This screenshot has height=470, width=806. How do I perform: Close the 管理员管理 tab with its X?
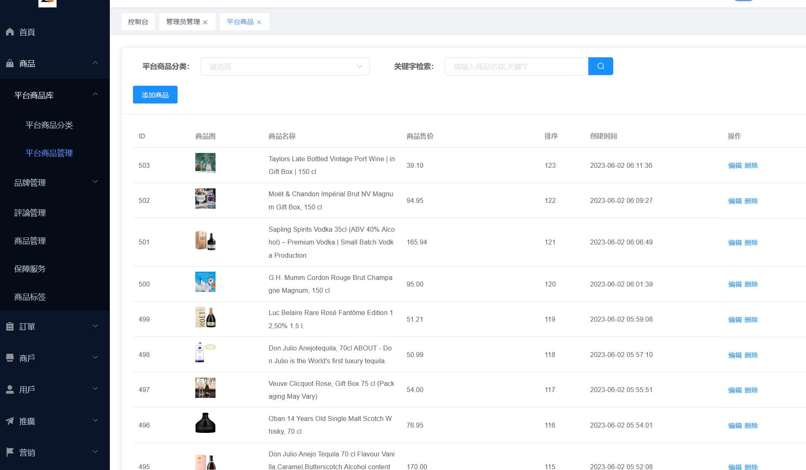tap(205, 22)
